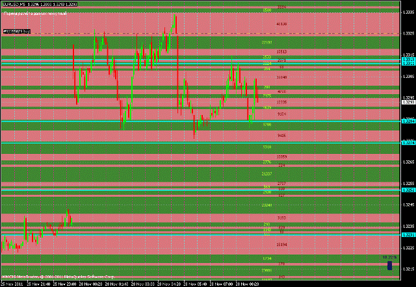Select the cyan 1.3311 price level tag
Image resolution: width=416 pixels, height=287 pixels.
pyautogui.click(x=409, y=64)
